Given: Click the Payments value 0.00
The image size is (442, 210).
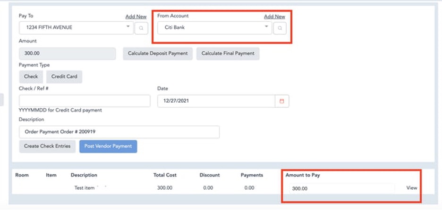Looking at the screenshot, I should (x=249, y=188).
